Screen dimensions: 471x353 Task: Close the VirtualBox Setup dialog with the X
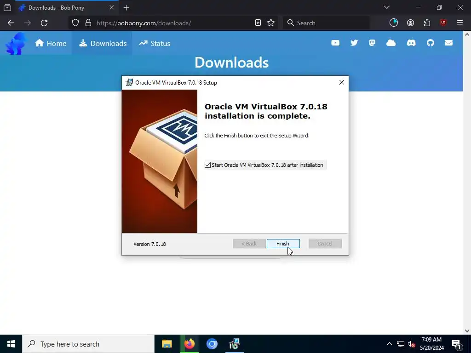(342, 83)
